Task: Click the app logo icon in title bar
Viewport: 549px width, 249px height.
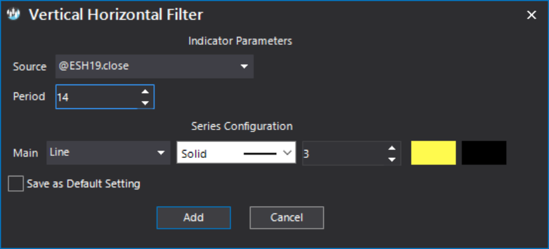Action: pos(14,15)
